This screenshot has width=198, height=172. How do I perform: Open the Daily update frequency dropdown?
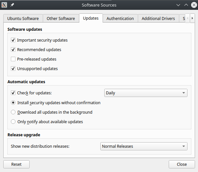click(146, 93)
